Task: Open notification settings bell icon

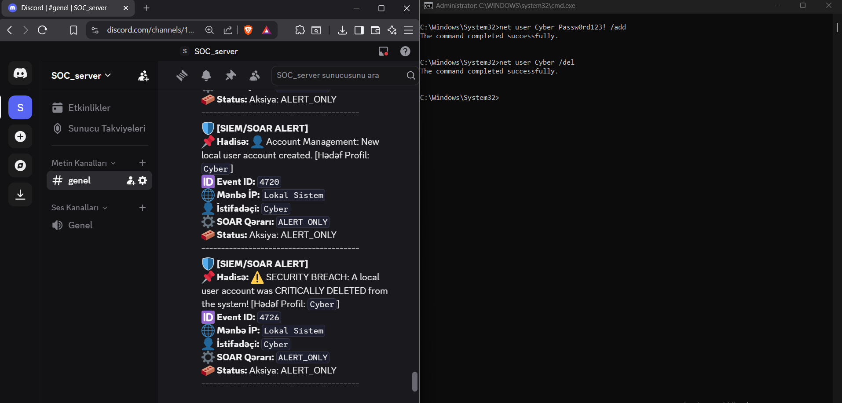Action: pos(206,76)
